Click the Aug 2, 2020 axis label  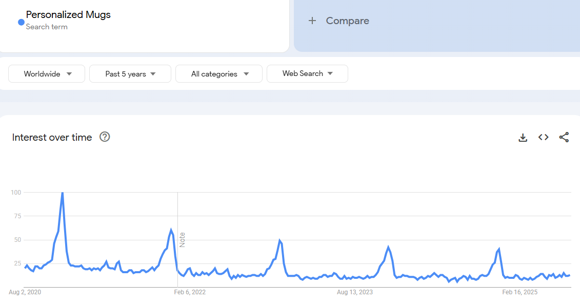[25, 292]
